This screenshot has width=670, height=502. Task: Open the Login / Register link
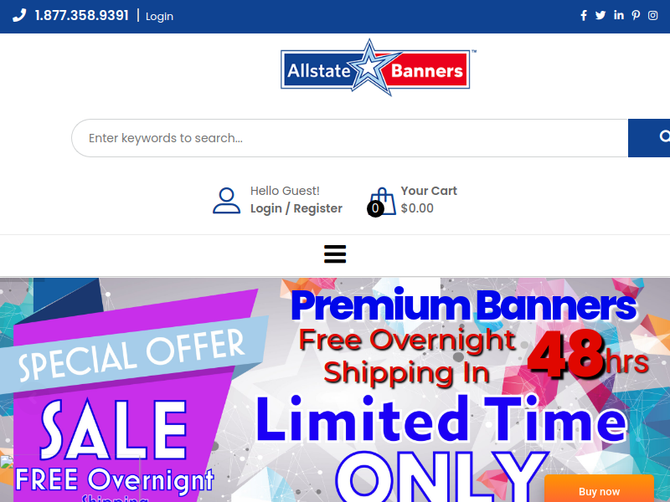click(296, 208)
